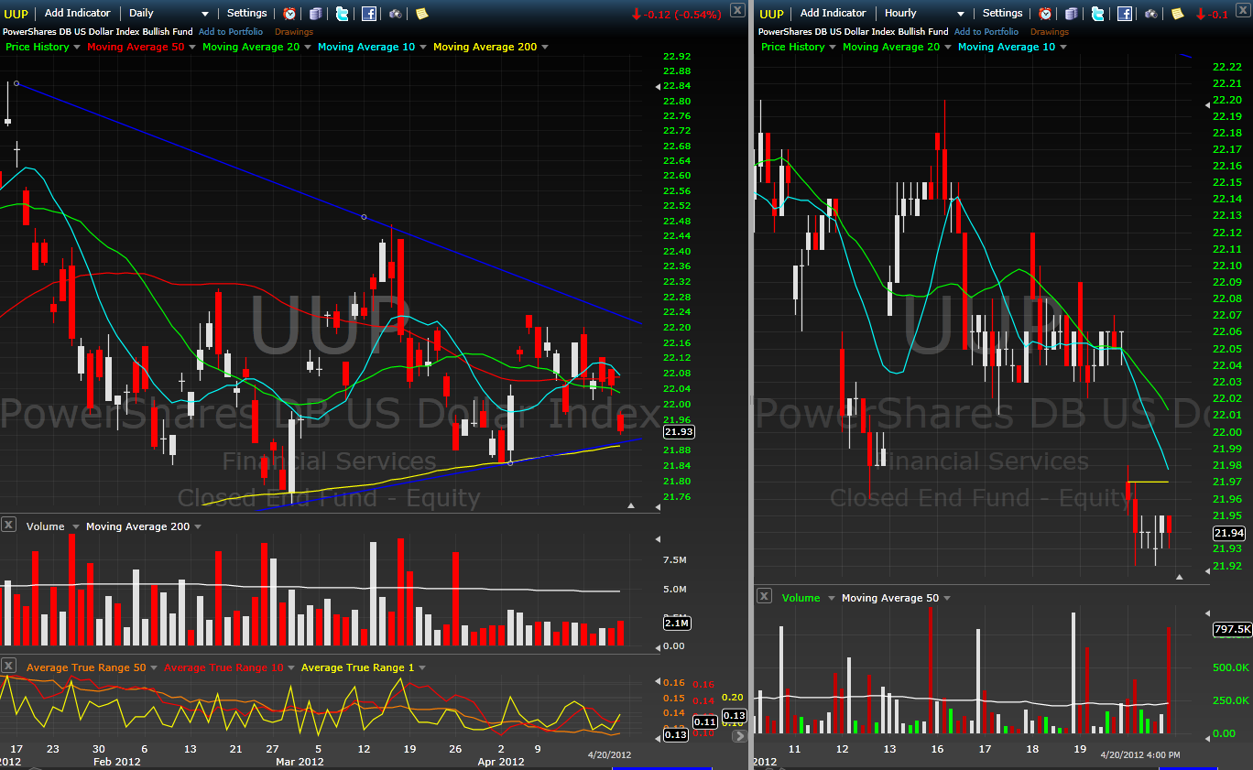Open the alert clock icon in Hourly chart
This screenshot has width=1253, height=770.
pyautogui.click(x=1045, y=14)
